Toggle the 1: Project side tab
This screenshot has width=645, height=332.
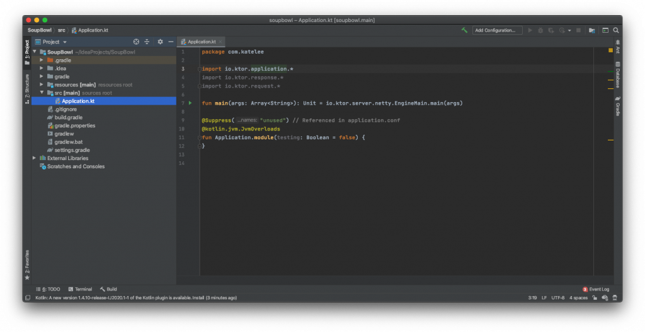[27, 52]
